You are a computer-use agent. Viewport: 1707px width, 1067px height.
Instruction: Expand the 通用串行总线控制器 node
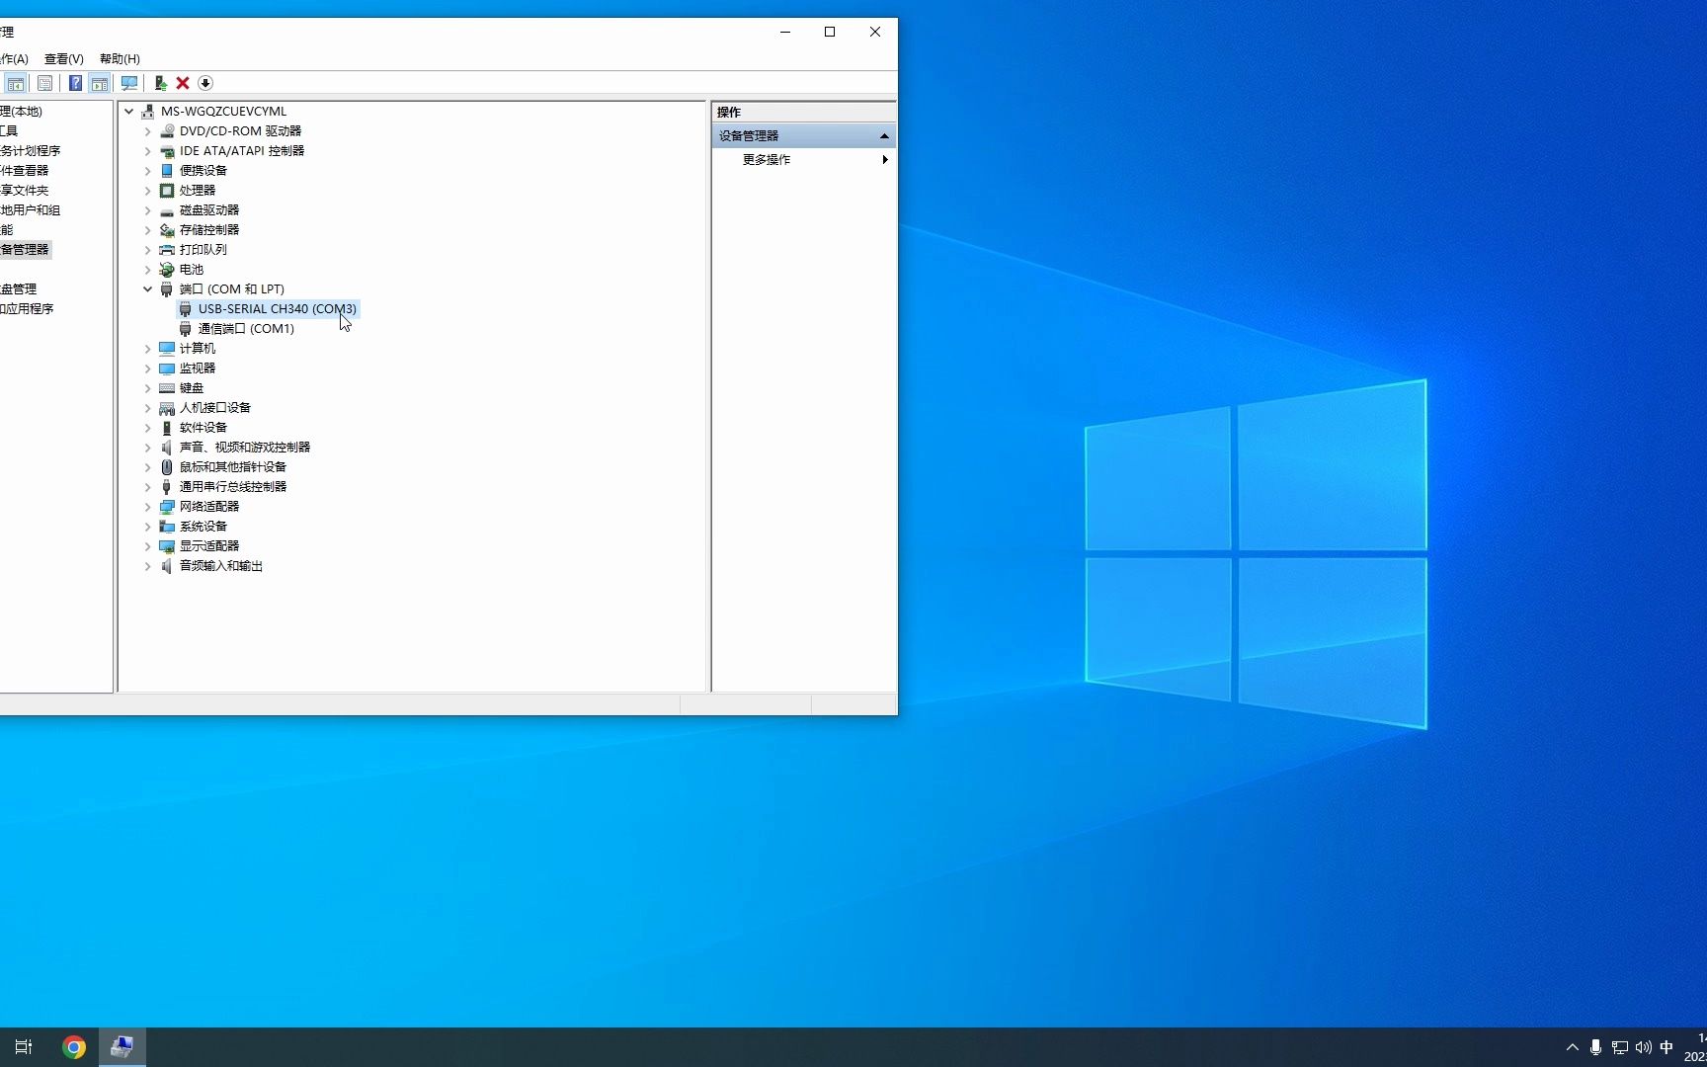[x=147, y=486]
